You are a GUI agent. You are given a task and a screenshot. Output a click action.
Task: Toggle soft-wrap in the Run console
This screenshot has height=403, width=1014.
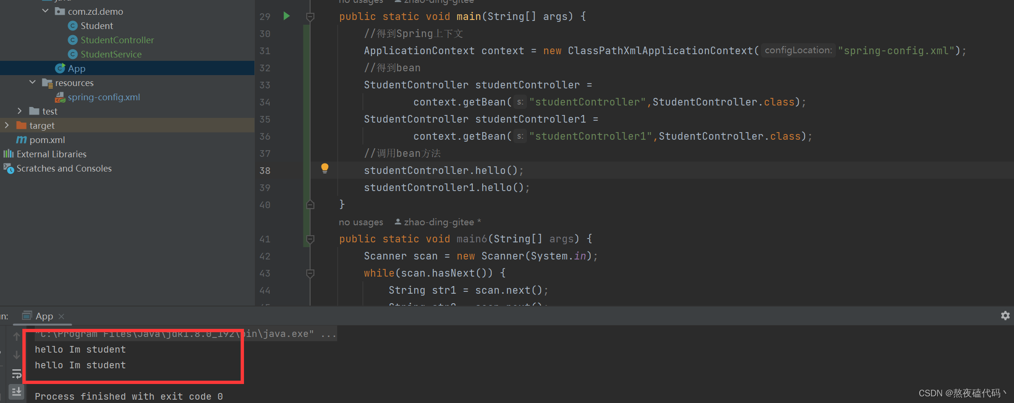pyautogui.click(x=17, y=374)
